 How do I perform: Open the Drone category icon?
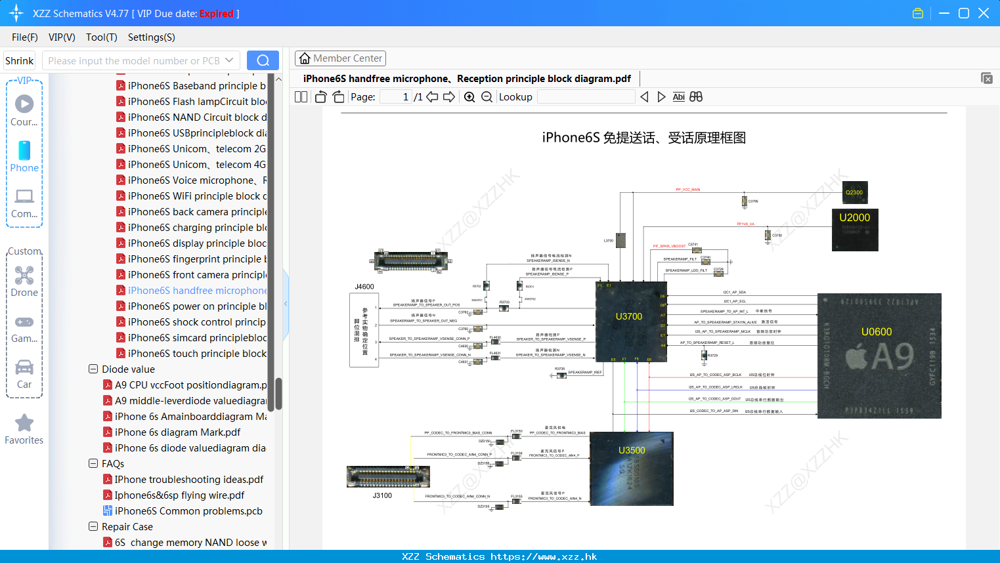pyautogui.click(x=24, y=275)
